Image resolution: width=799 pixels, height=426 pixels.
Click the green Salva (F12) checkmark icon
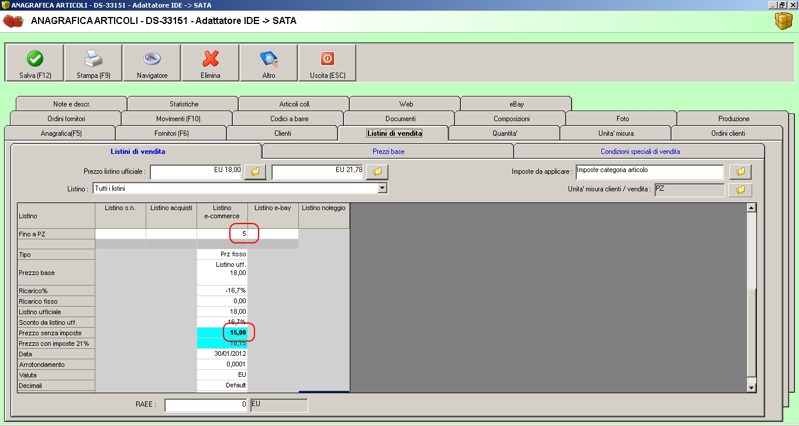(35, 59)
